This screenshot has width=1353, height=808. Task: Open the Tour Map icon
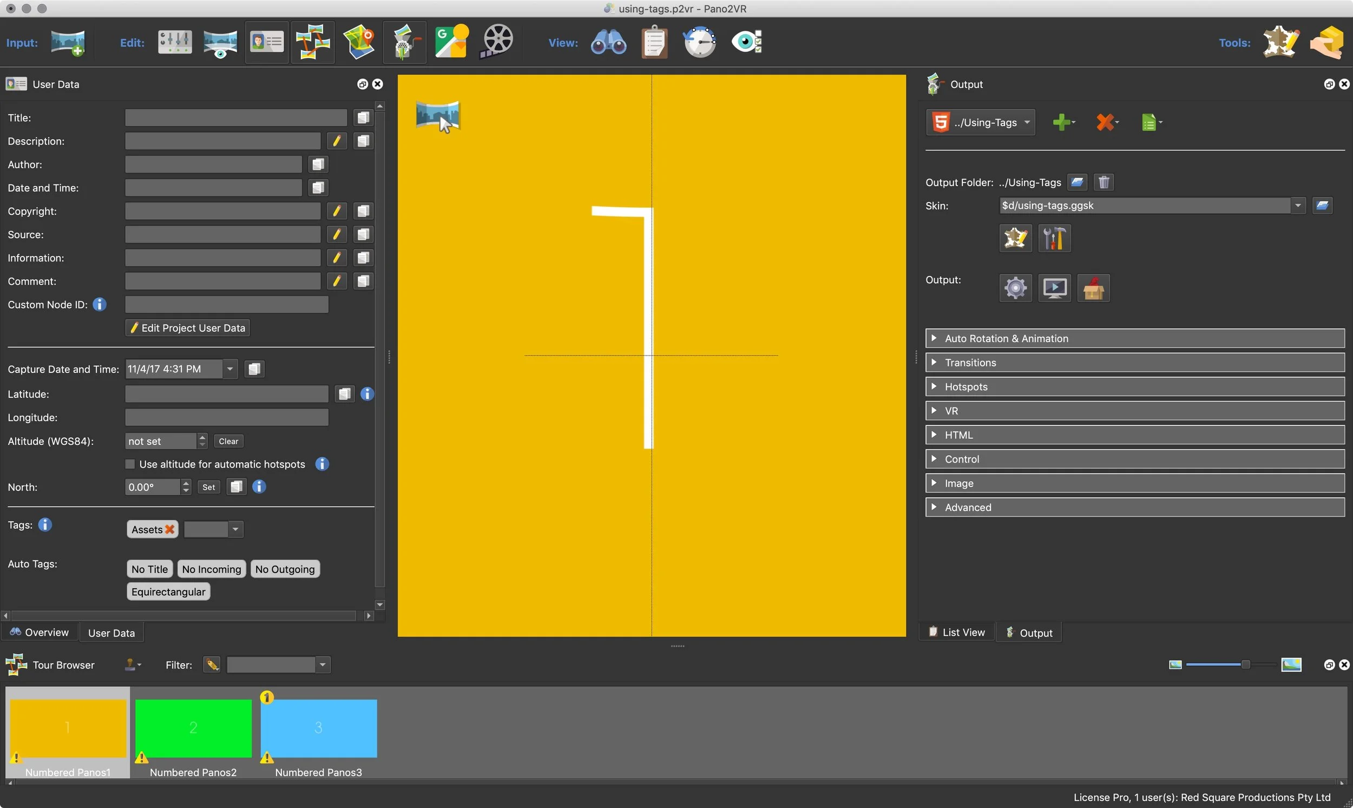[x=359, y=42]
